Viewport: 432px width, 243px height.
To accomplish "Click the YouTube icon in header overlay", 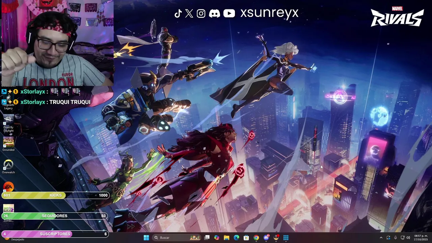I will [229, 13].
